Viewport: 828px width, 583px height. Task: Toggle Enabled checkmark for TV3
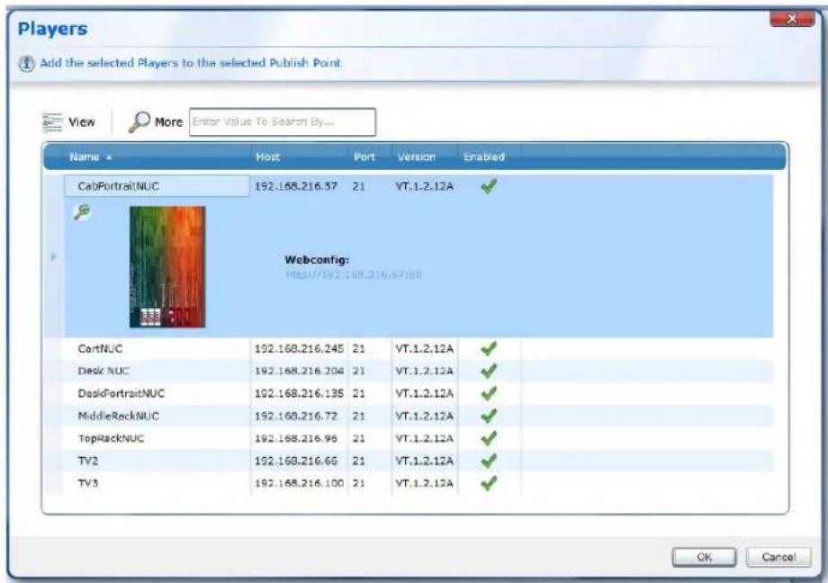pyautogui.click(x=489, y=483)
